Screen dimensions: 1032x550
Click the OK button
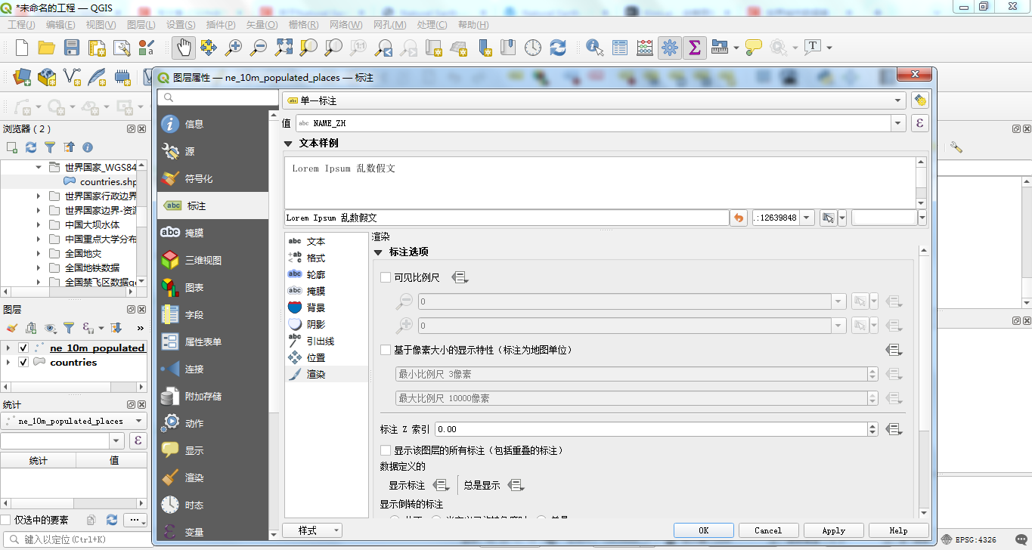pos(704,530)
